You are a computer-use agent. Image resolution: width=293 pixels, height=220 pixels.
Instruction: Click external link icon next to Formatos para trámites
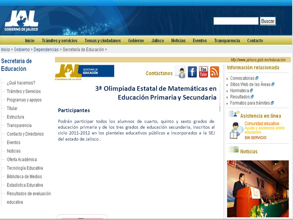(272, 103)
